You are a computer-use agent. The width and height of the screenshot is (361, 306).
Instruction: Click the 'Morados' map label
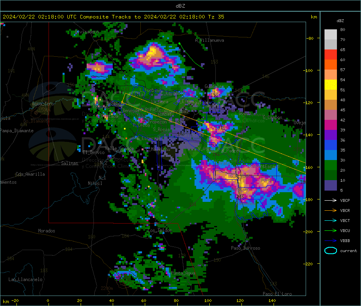[47, 231]
